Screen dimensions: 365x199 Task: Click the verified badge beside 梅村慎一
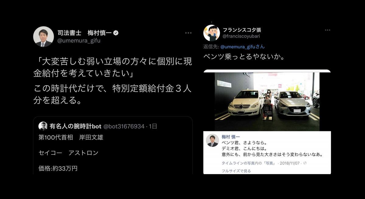coord(116,33)
